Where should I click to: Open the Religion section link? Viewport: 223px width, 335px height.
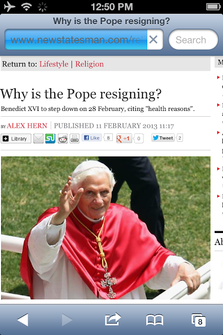89,64
